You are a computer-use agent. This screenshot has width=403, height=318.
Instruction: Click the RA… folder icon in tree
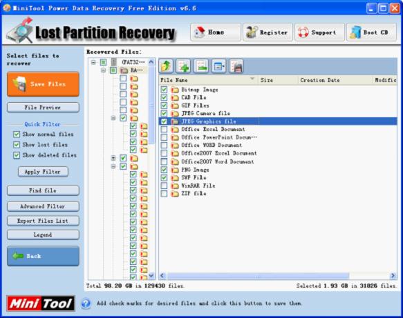tap(124, 70)
